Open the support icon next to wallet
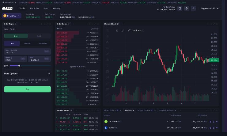Screen dimensions: 227x136 coord(187,9)
